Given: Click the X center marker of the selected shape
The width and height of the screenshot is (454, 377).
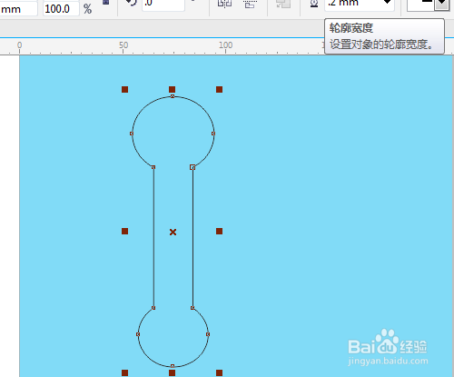Looking at the screenshot, I should point(173,233).
